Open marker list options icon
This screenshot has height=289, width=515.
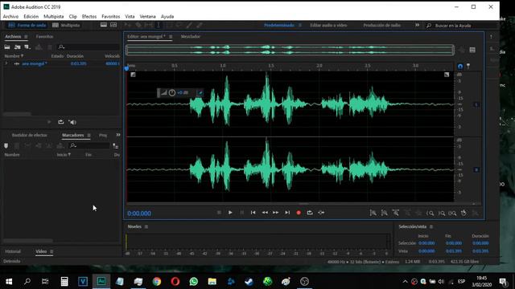point(115,146)
